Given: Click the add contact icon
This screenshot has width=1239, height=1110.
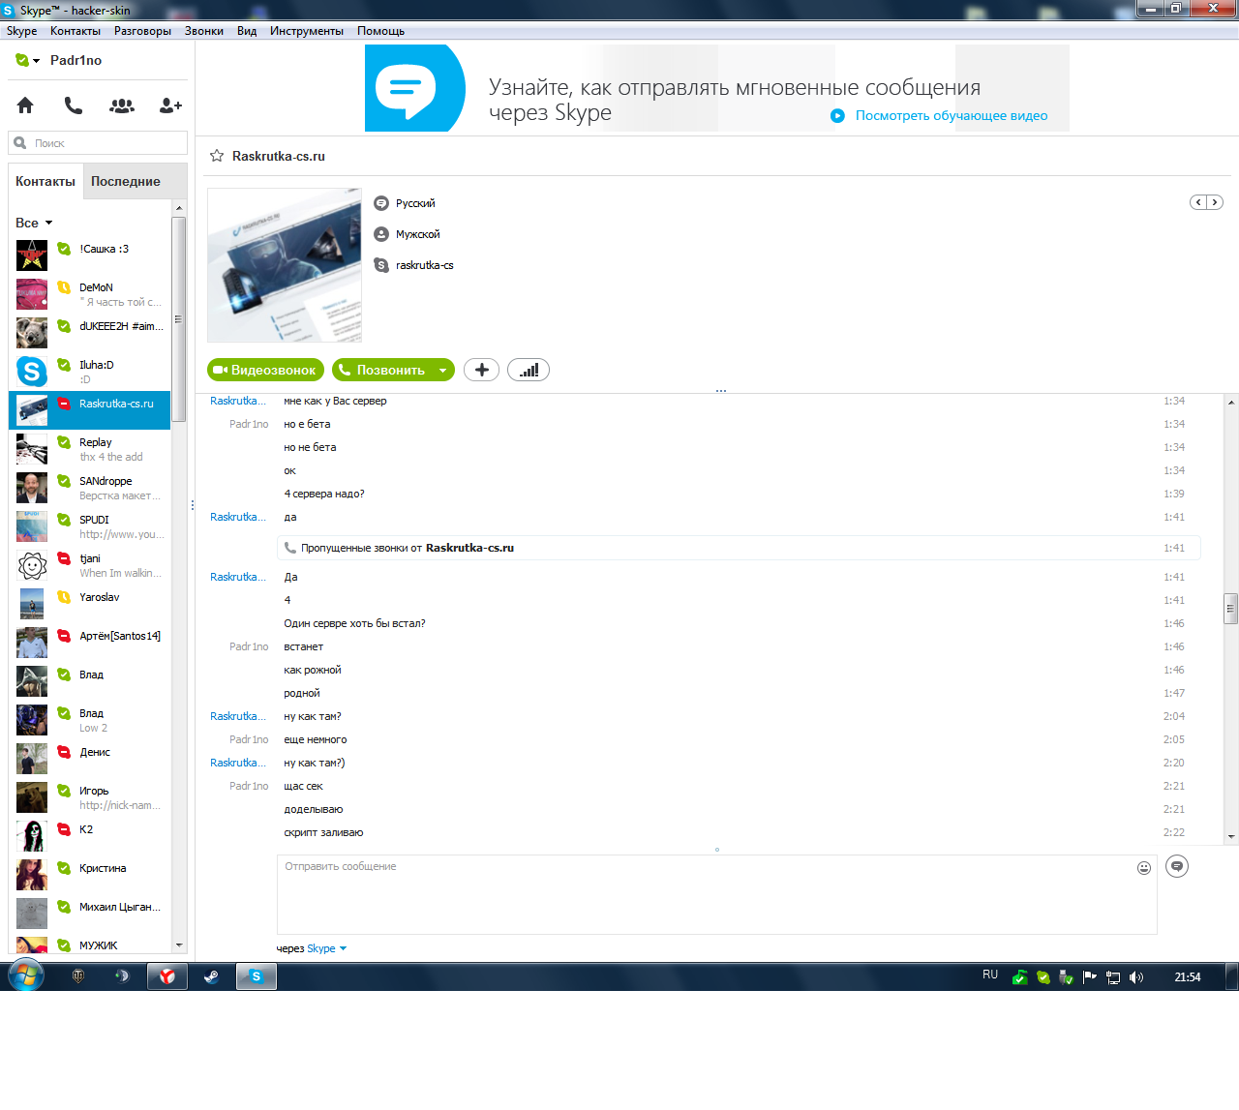Looking at the screenshot, I should (170, 105).
